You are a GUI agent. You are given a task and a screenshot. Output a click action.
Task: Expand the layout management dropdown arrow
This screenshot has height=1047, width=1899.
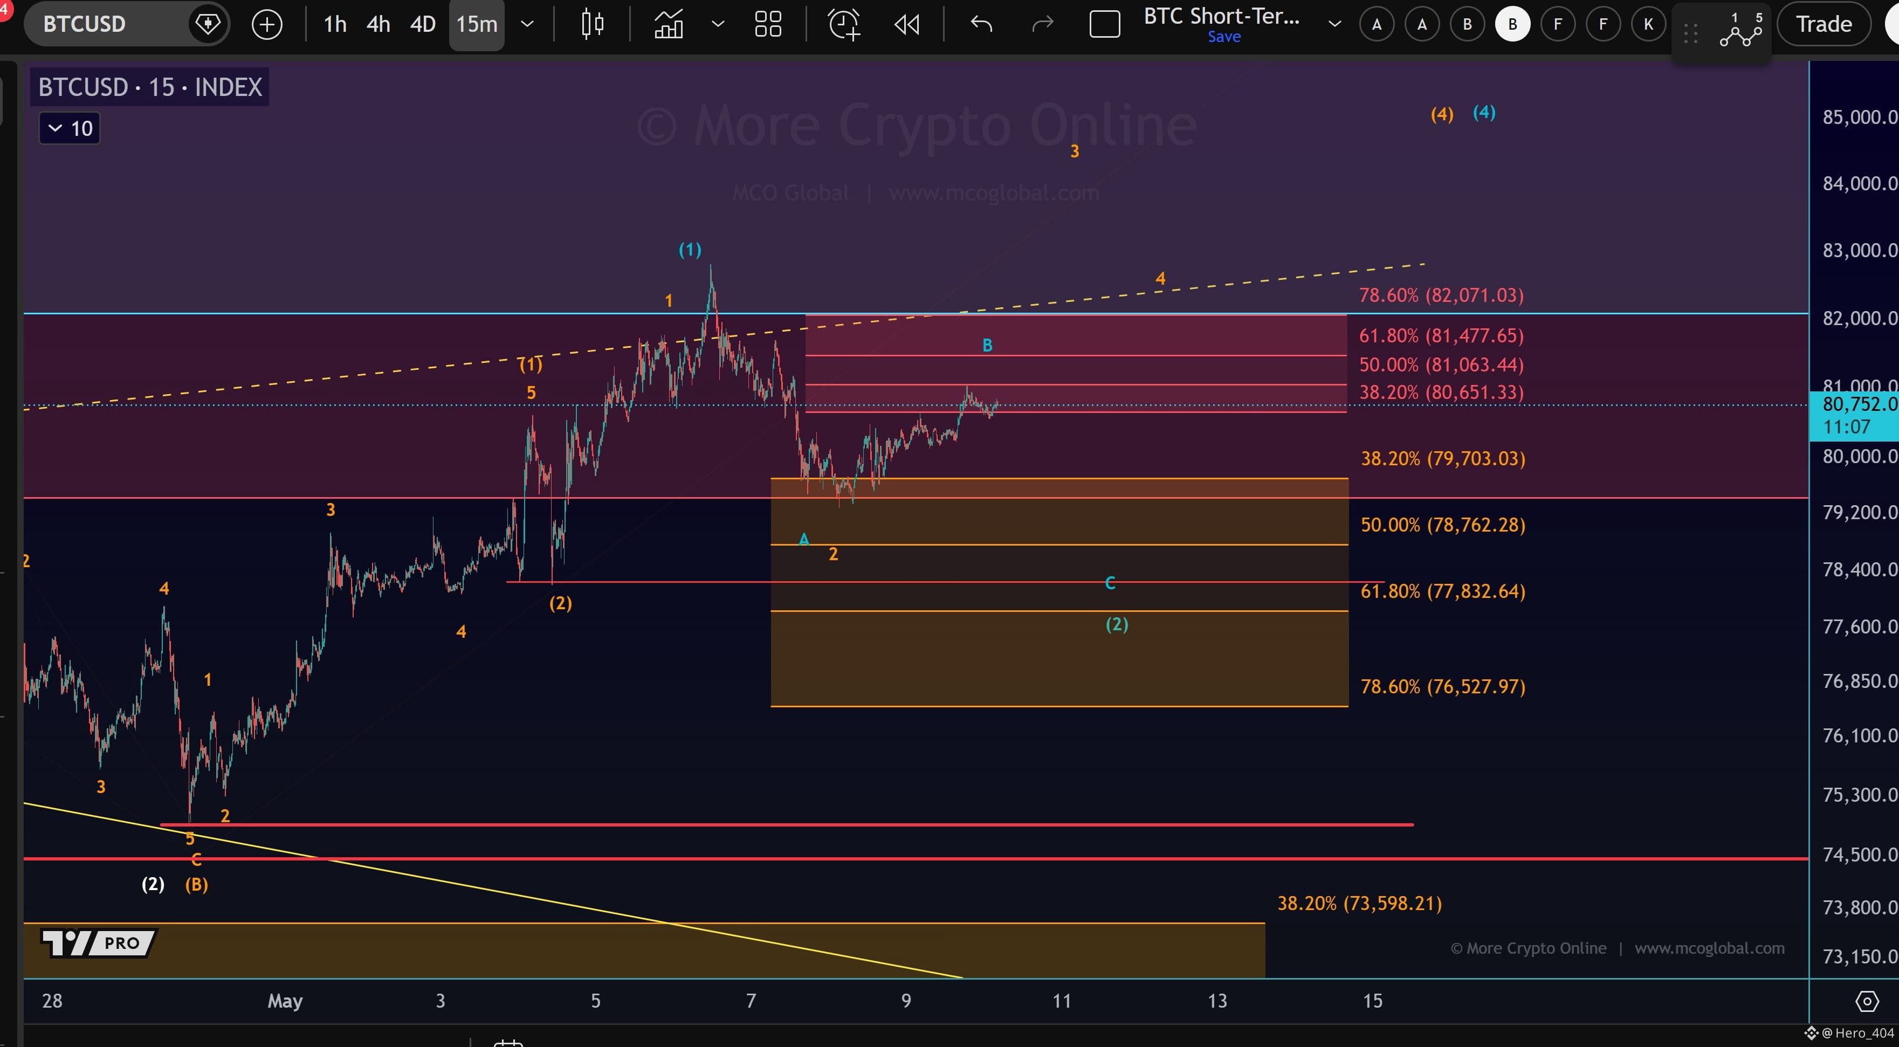coord(1334,24)
